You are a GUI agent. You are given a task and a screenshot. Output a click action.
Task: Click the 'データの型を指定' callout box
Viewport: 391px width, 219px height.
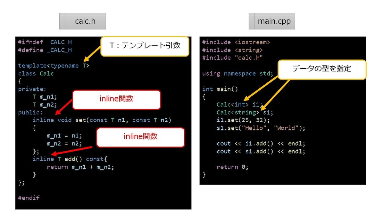pos(322,70)
